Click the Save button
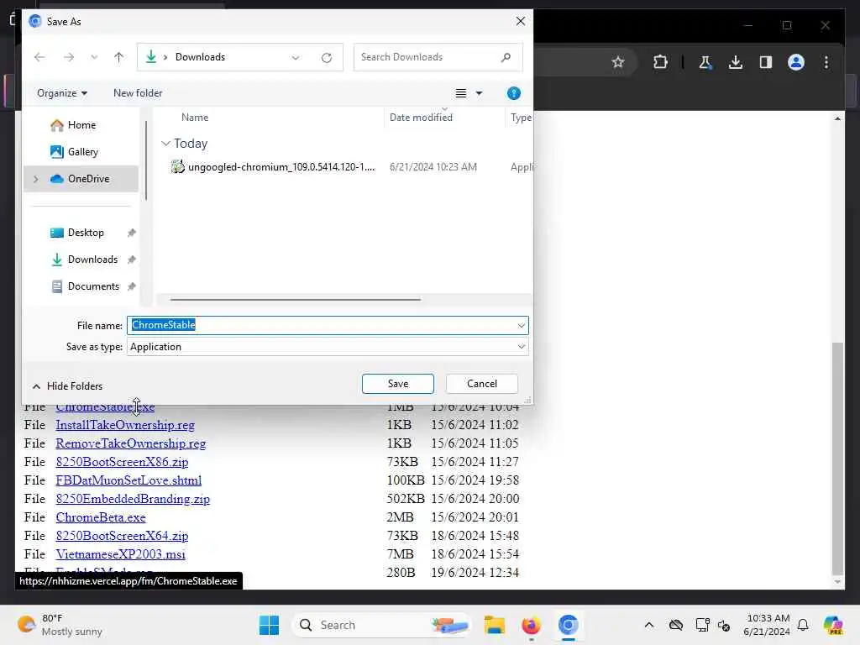The height and width of the screenshot is (645, 860). click(397, 384)
